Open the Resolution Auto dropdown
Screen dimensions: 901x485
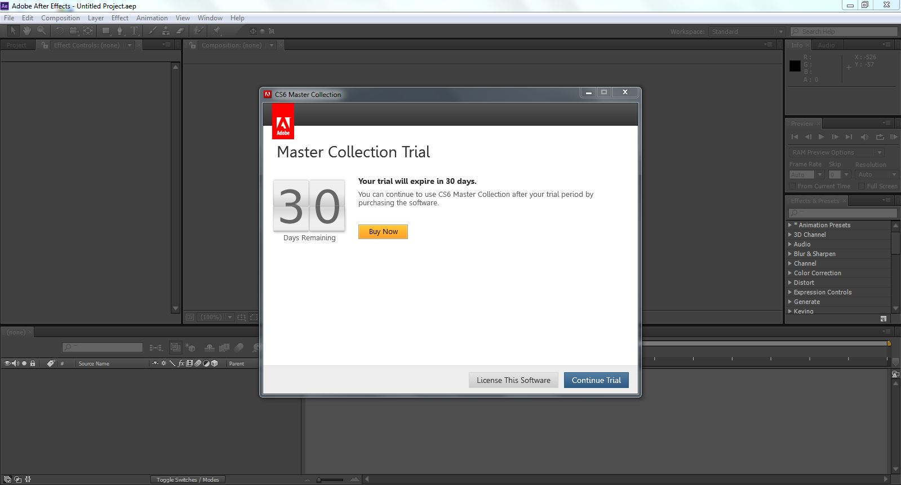point(877,175)
